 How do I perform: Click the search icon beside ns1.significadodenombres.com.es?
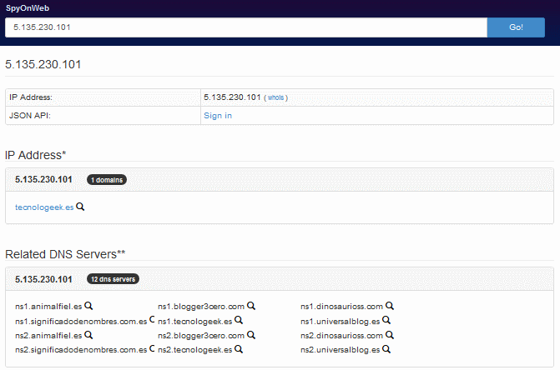[152, 320]
